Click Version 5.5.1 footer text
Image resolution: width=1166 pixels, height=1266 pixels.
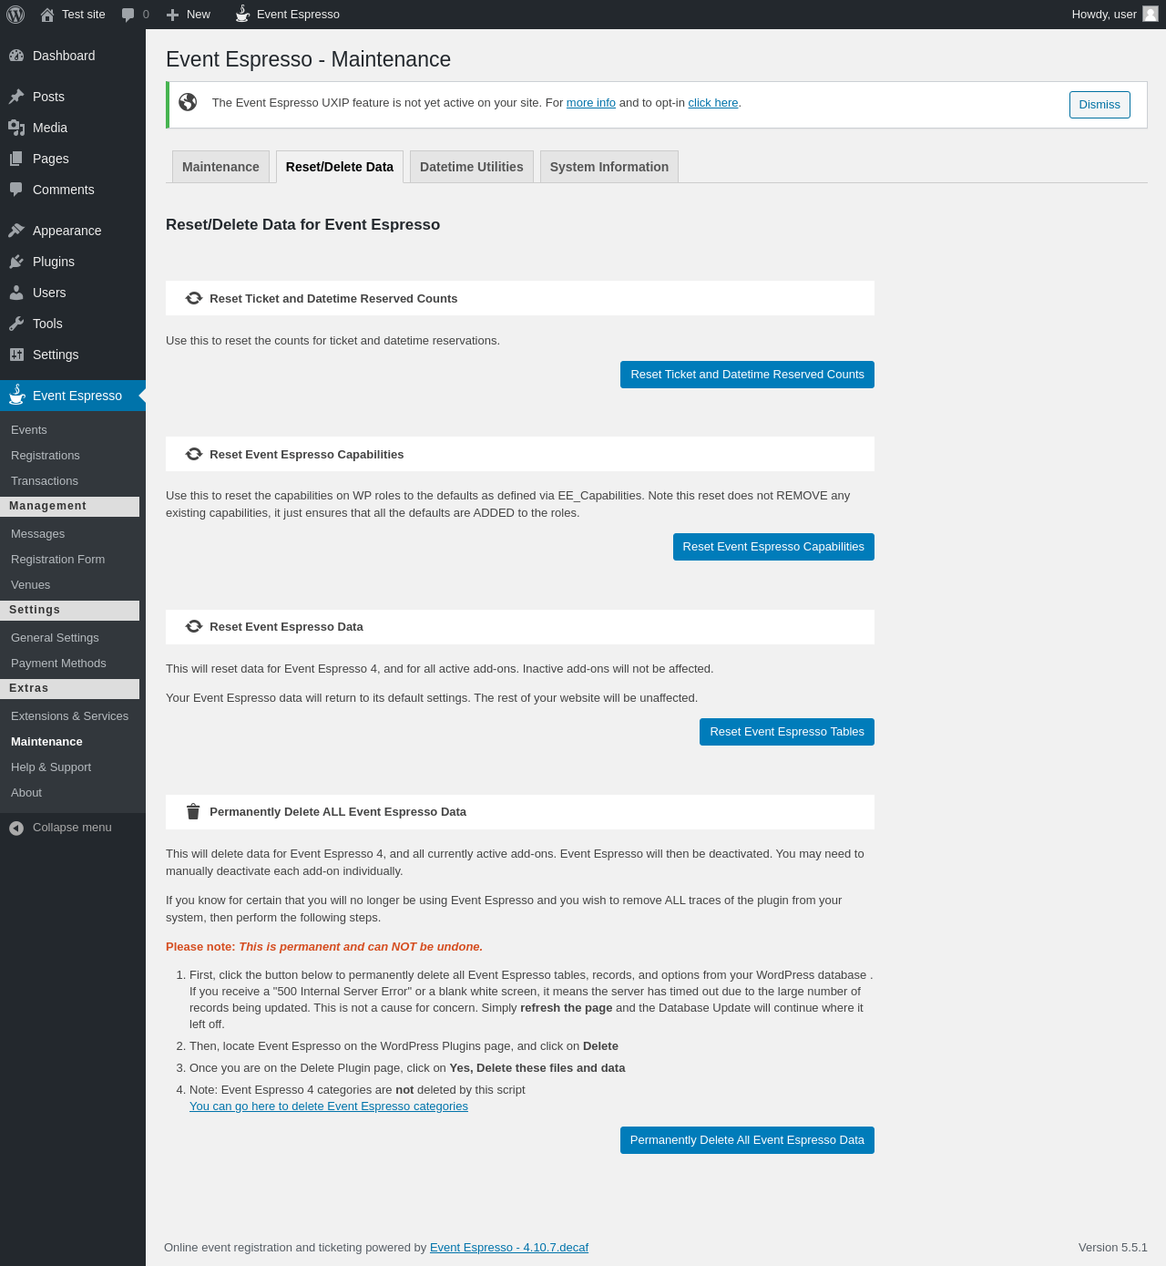click(1113, 1248)
